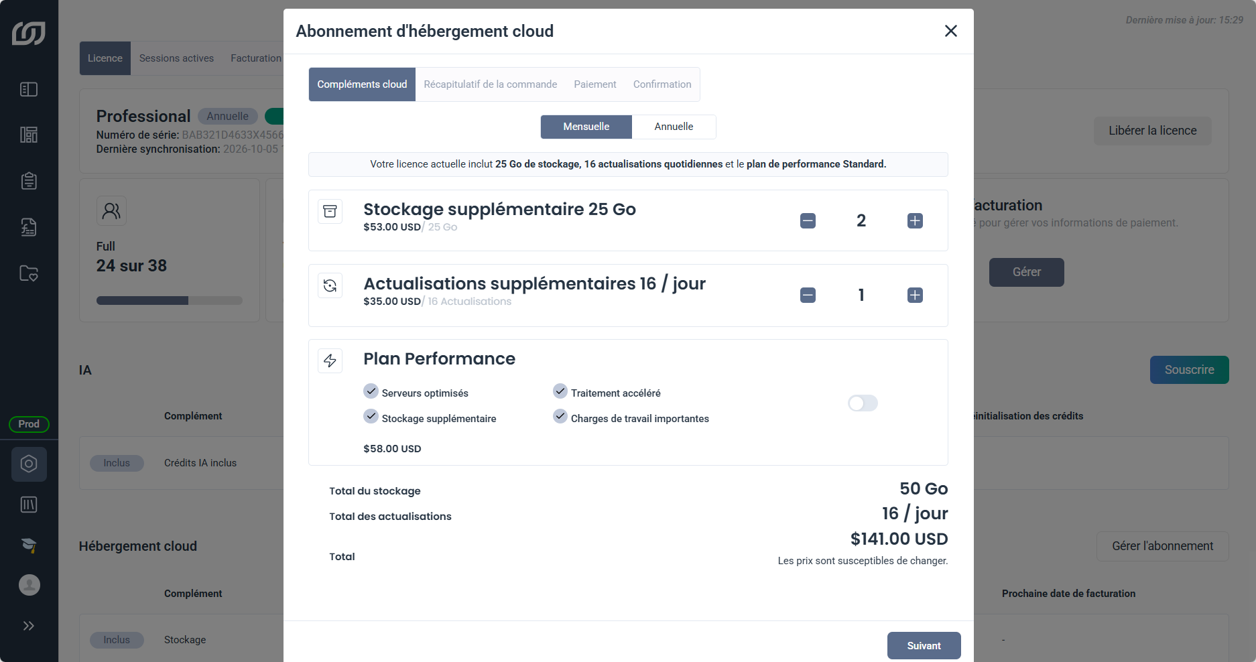The width and height of the screenshot is (1256, 662).
Task: Click the Stockage supplémentaire 25 Go heading
Action: pyautogui.click(x=499, y=209)
